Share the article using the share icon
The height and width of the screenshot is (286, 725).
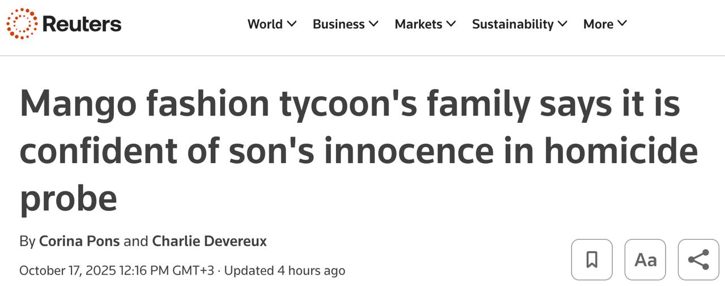(698, 259)
